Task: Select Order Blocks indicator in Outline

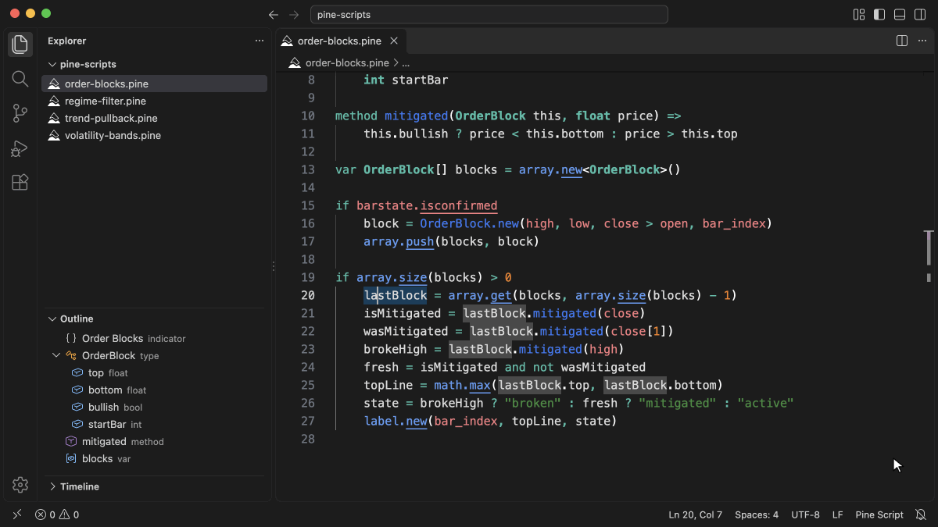Action: (x=154, y=338)
